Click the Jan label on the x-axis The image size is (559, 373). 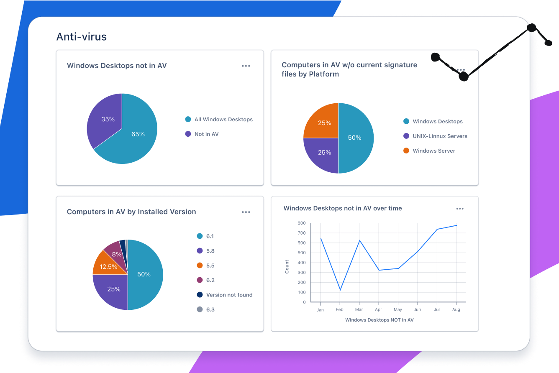(x=320, y=310)
